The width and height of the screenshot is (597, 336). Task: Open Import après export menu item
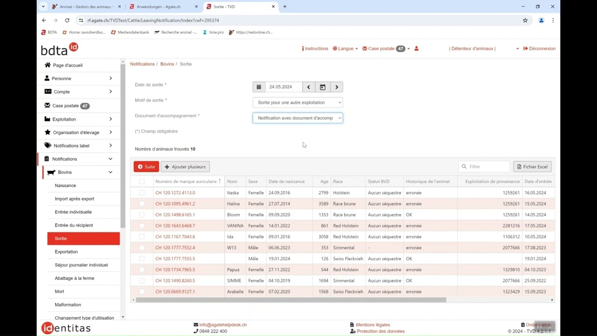tap(75, 199)
